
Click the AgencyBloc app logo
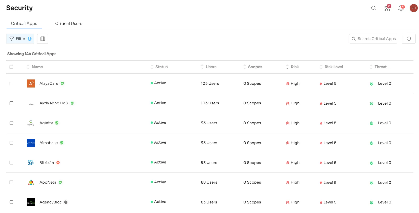pos(31,202)
